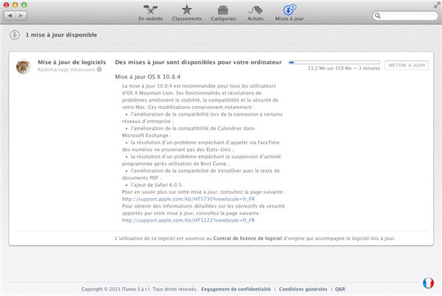Click the info icon next to Redémarrage nécessaire
442x296 pixels.
99,69
